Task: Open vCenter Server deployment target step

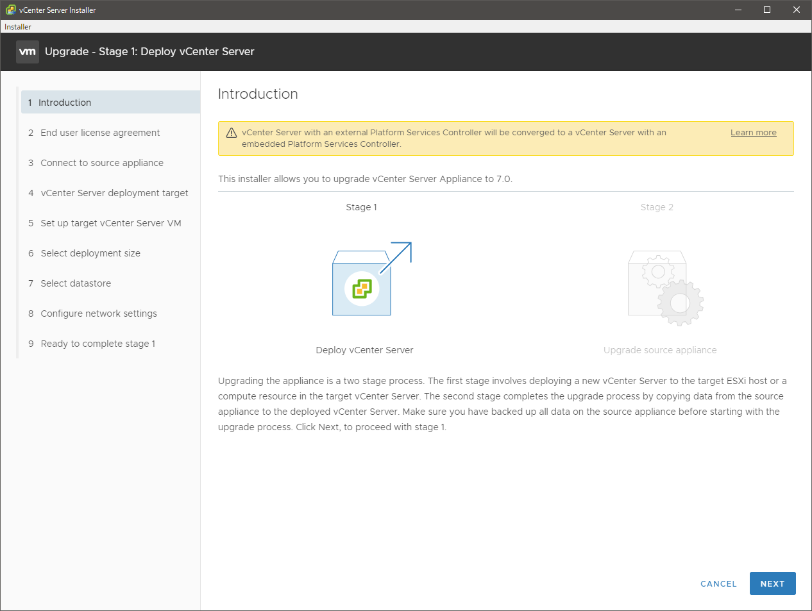Action: (114, 193)
